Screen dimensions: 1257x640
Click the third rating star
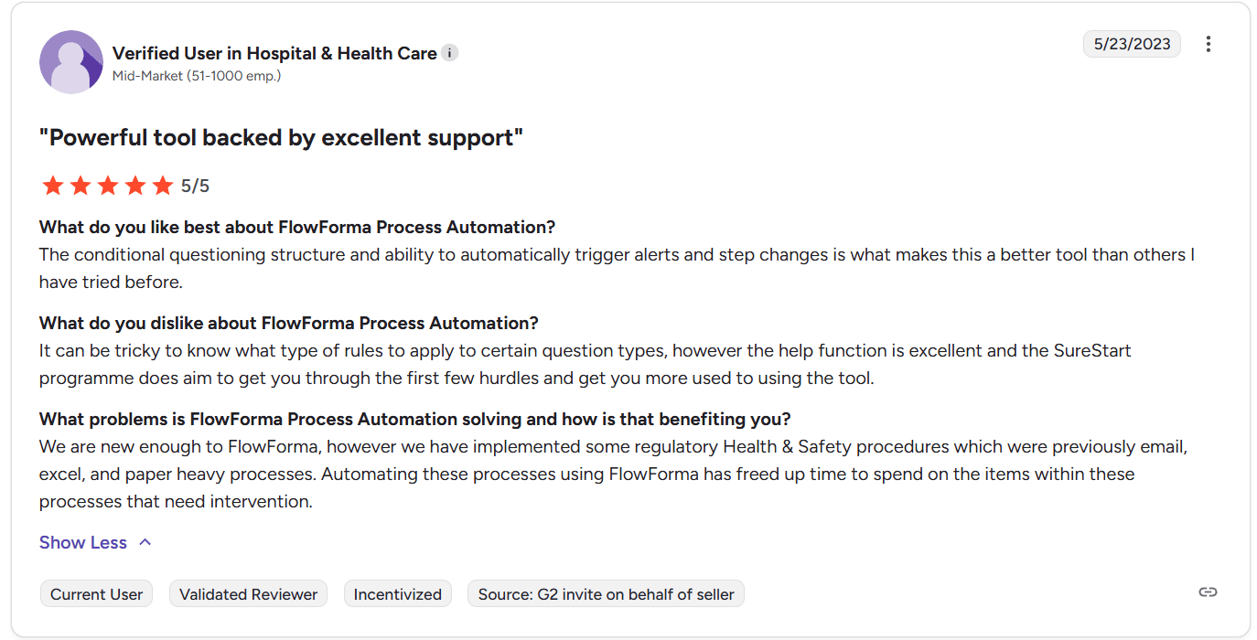pos(108,187)
